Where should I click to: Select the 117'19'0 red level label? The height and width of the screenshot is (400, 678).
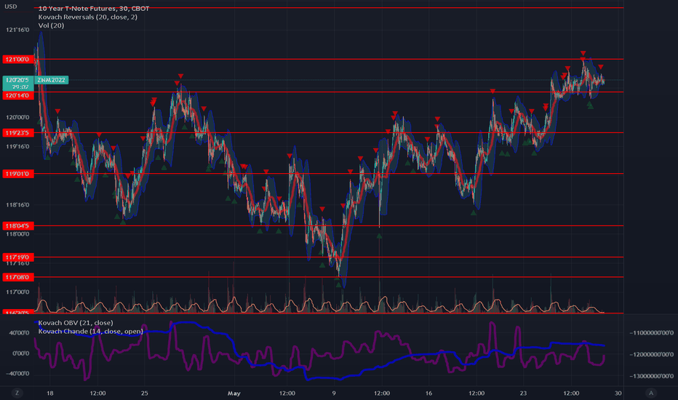pyautogui.click(x=17, y=257)
